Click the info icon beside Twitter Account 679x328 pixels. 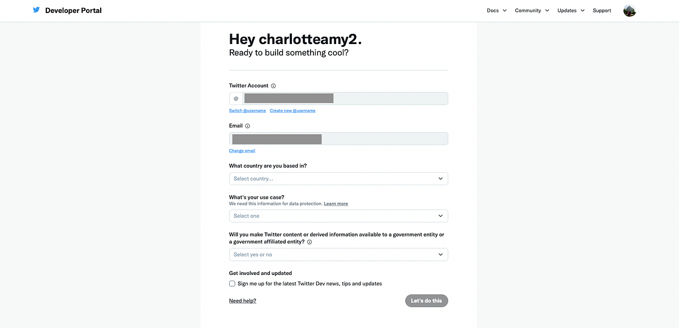(273, 86)
